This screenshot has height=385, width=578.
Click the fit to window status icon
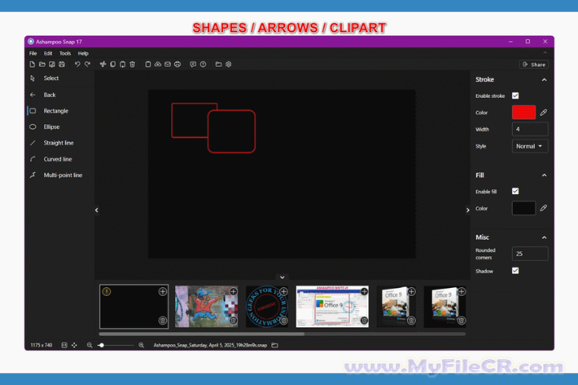coord(74,345)
